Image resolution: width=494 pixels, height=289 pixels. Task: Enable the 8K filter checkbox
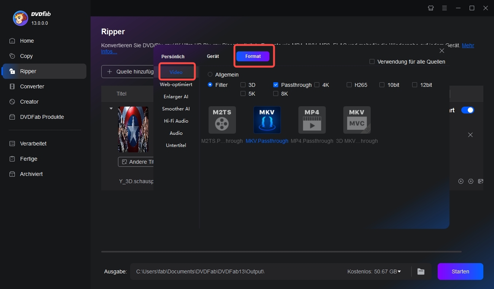click(x=276, y=94)
